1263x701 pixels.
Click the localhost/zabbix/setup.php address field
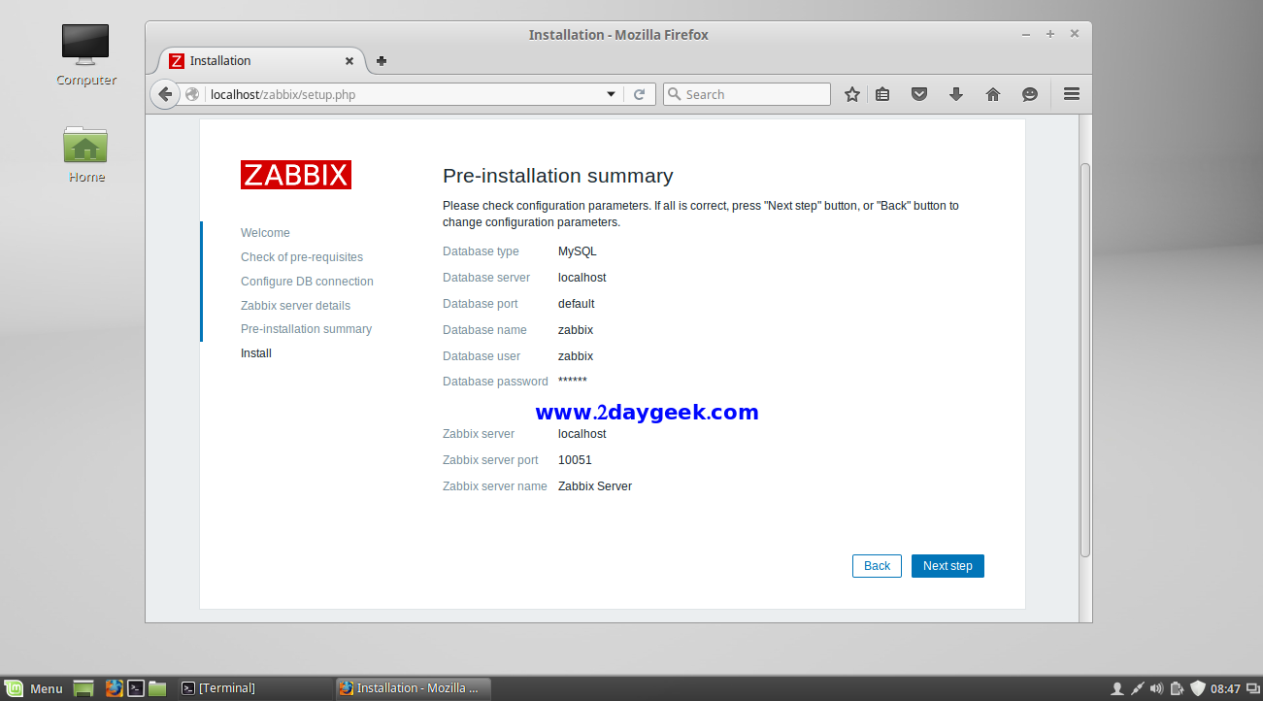[403, 94]
